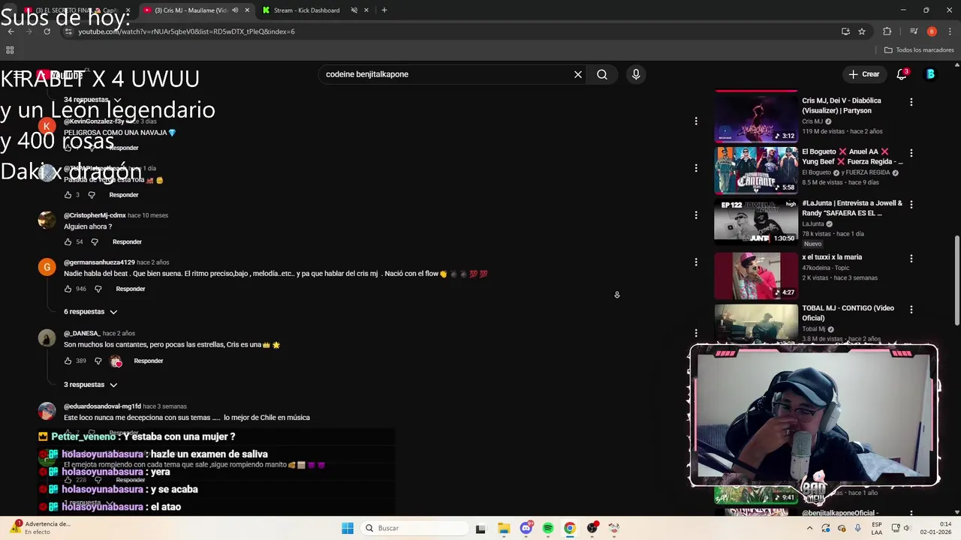Dislike the @germansanhueza4129 comment
Screen dimensions: 961x540
pos(98,289)
